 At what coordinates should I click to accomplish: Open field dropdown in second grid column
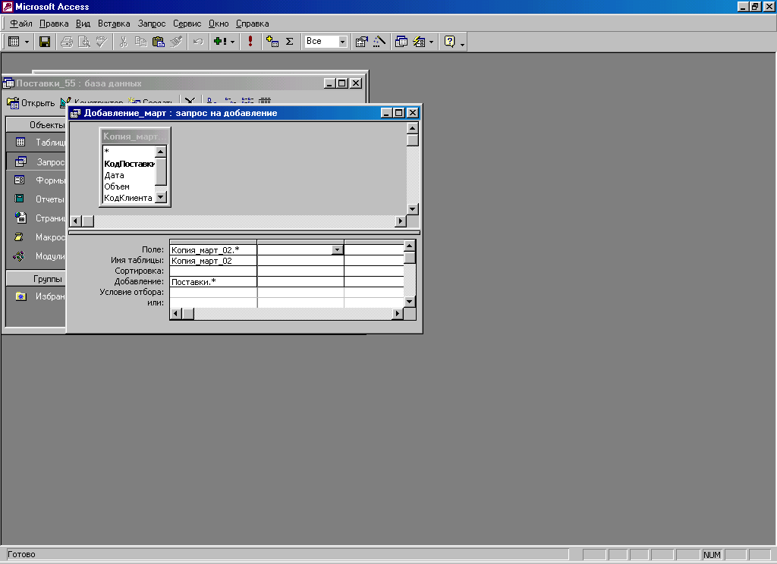[337, 249]
